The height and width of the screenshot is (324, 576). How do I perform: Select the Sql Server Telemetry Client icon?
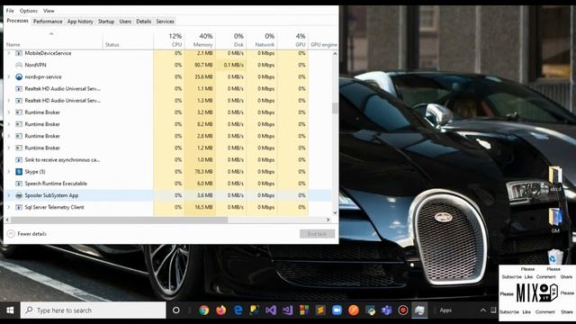[19, 207]
